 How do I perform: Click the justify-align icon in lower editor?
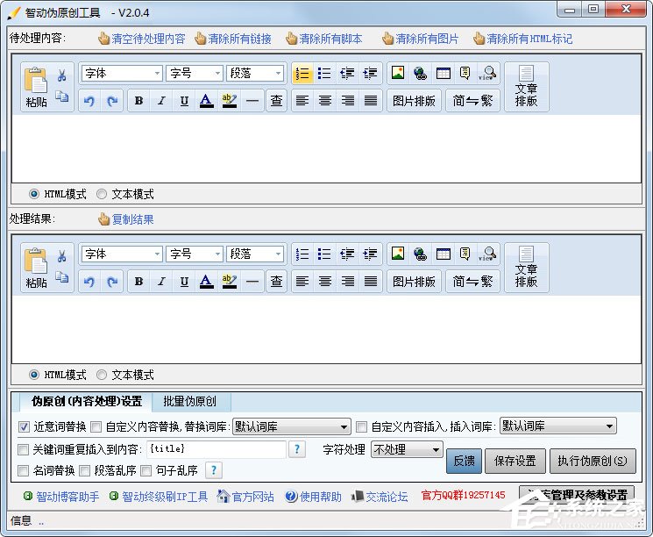[371, 282]
